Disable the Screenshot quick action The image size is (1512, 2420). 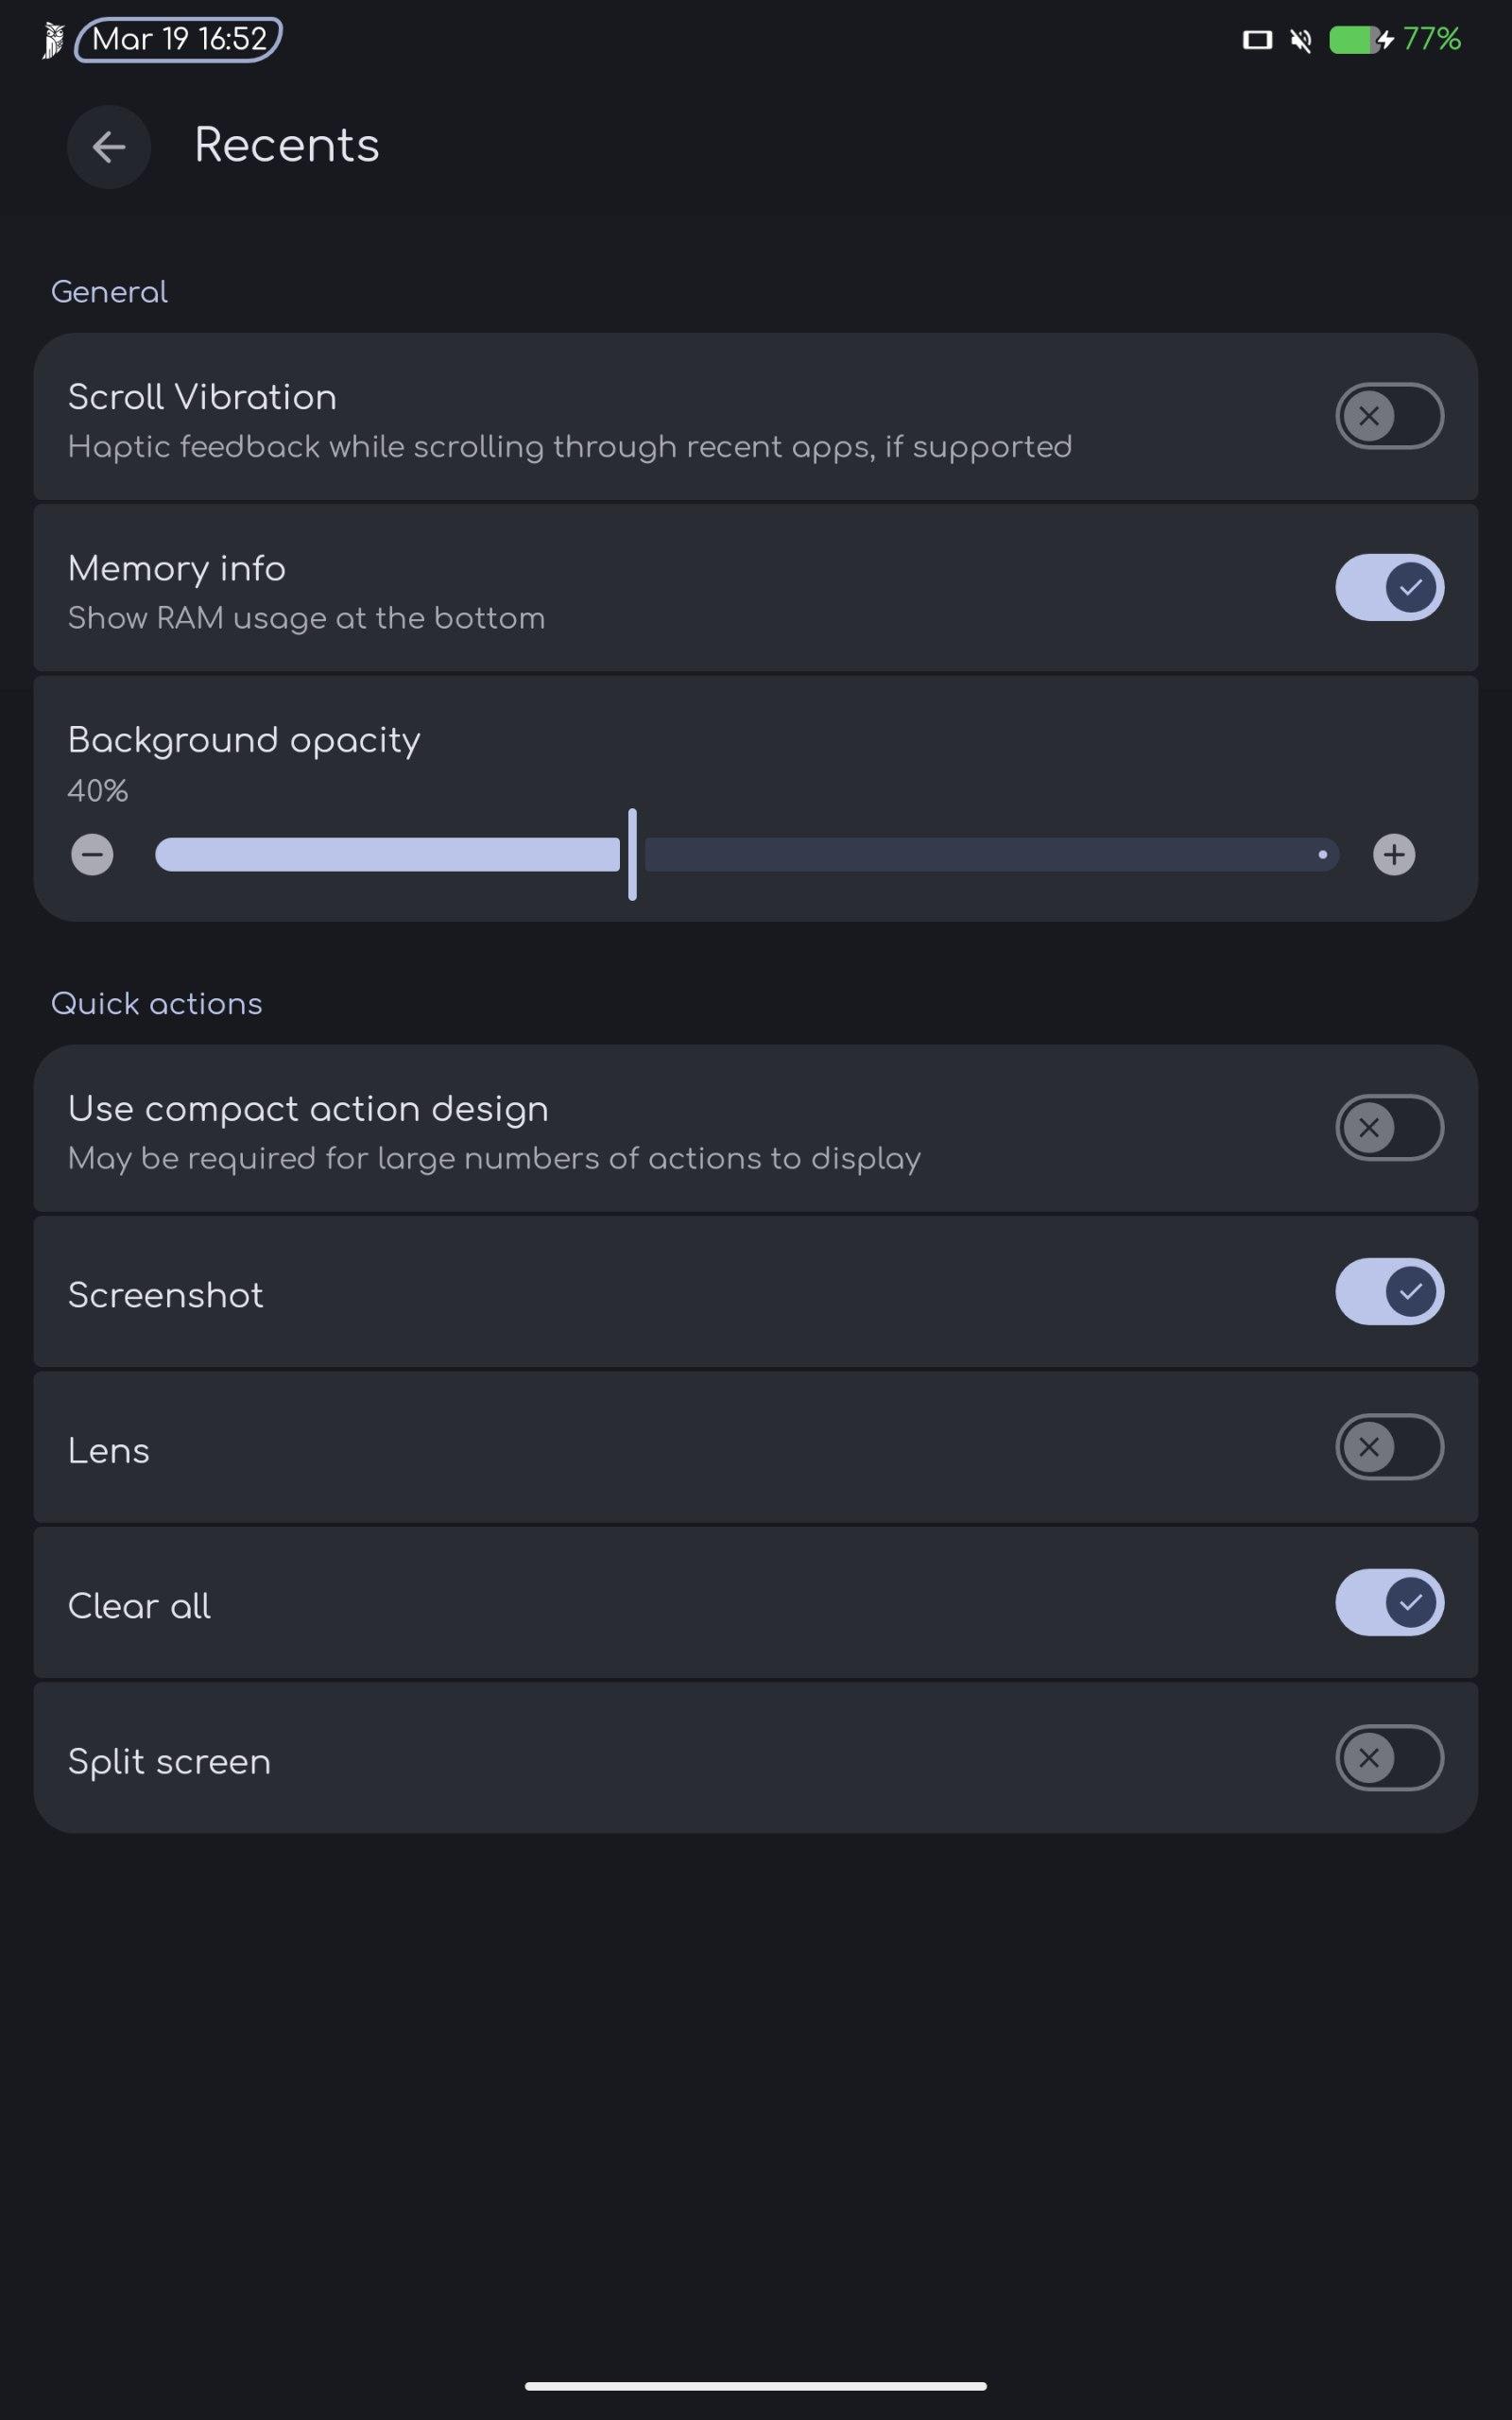click(1388, 1291)
